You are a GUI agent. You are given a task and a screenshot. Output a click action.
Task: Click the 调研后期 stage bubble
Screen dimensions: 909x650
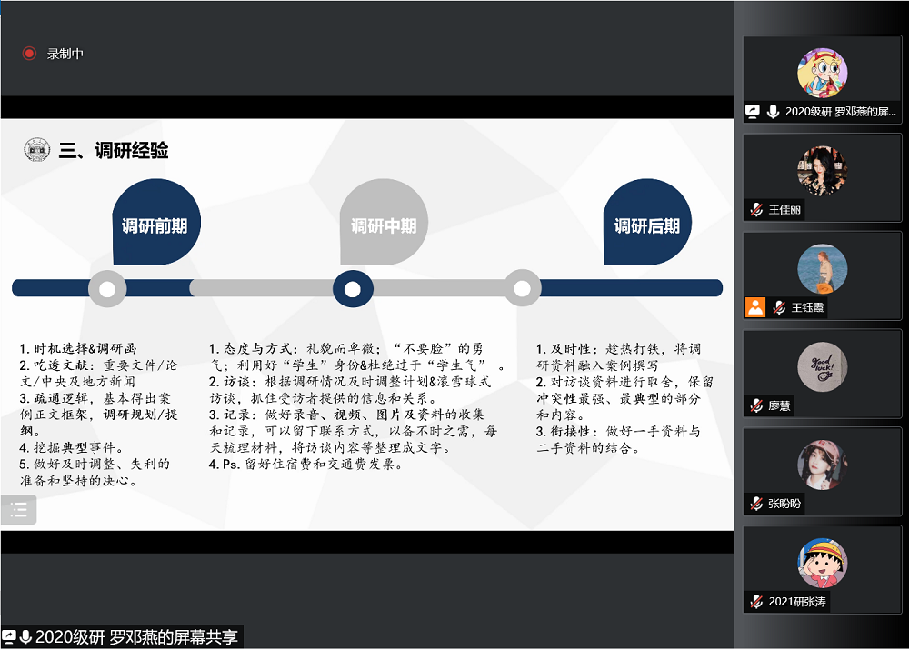[646, 224]
